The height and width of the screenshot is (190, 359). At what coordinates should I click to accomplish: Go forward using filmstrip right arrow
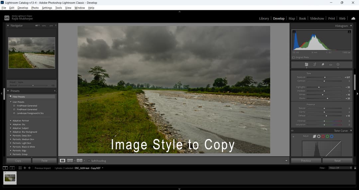(x=29, y=168)
